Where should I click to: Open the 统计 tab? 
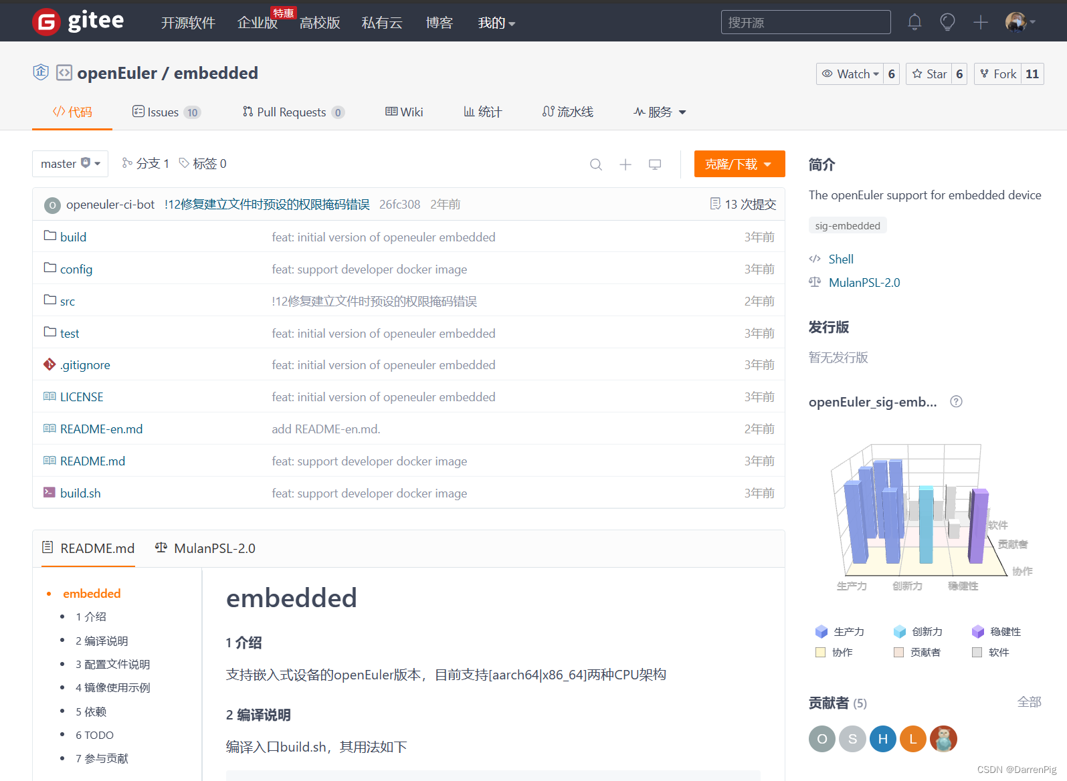point(482,112)
